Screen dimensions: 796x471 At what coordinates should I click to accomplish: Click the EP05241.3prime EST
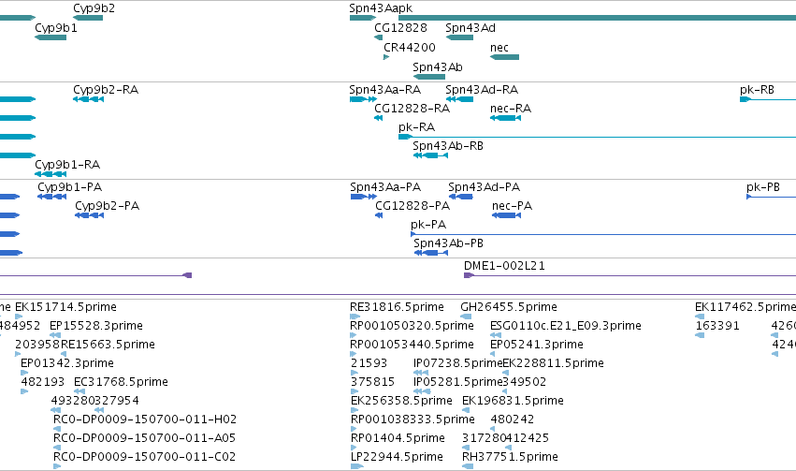(x=493, y=354)
